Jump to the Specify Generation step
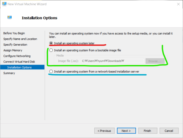Screen dimensions: 183x138 (15, 45)
